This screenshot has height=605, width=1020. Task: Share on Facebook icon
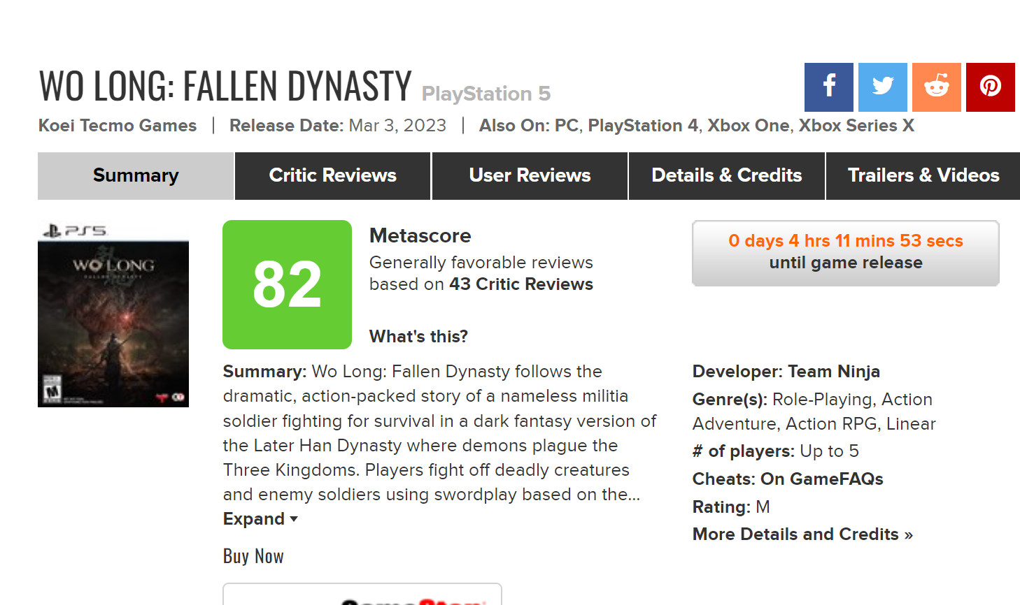828,87
